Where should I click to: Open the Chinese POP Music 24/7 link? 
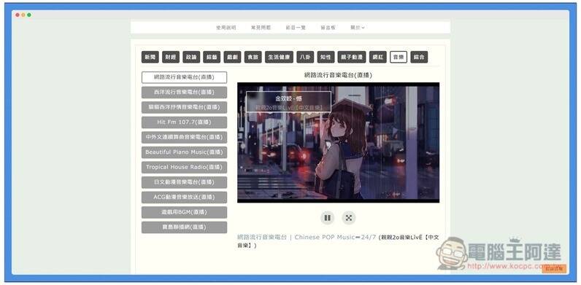pyautogui.click(x=307, y=237)
